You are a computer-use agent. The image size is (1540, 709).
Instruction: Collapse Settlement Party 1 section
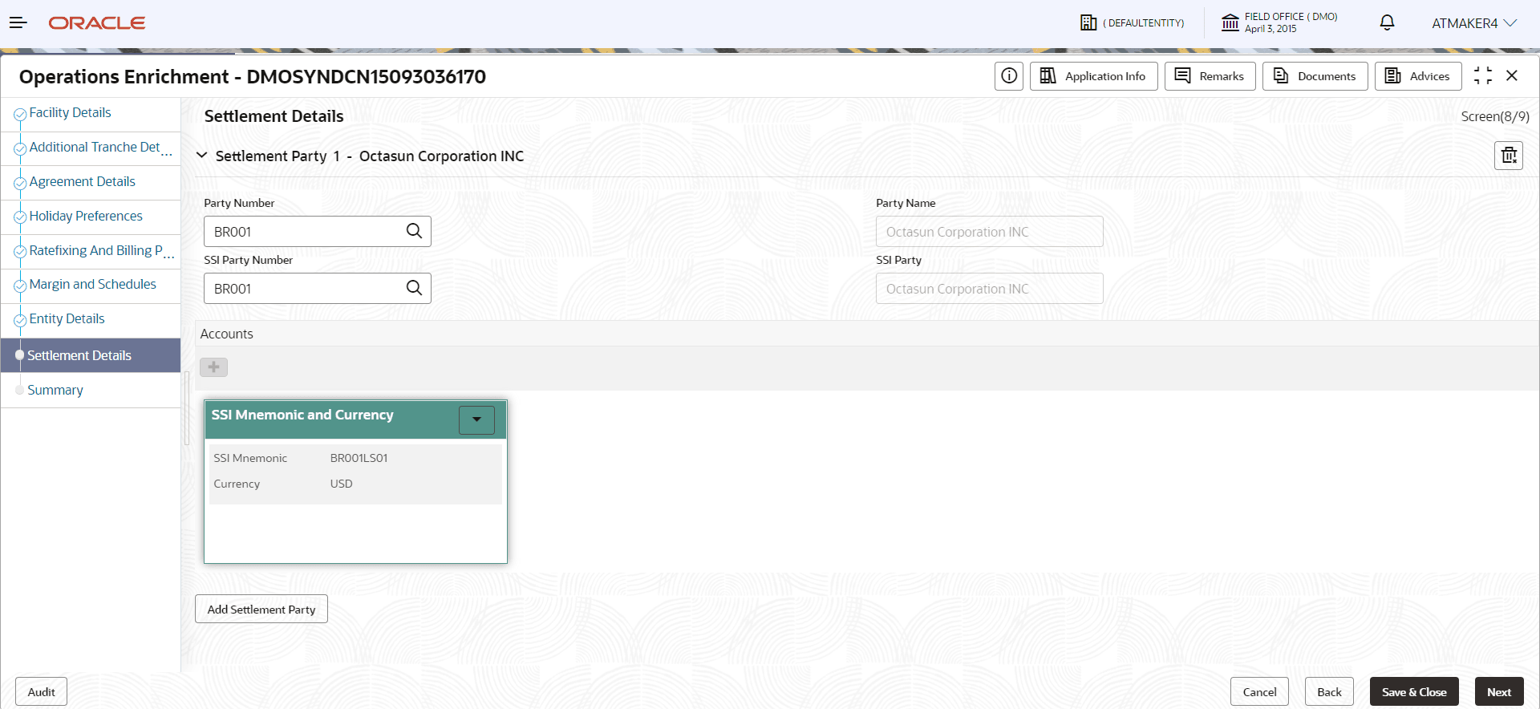point(202,156)
